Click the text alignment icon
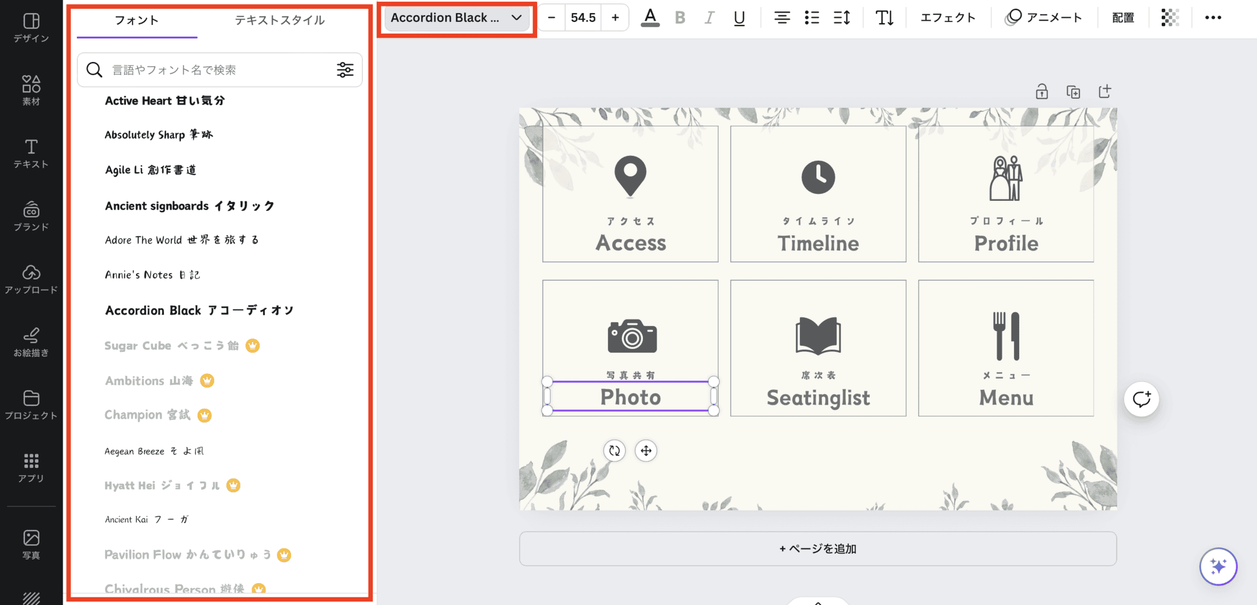Viewport: 1257px width, 605px height. point(781,18)
